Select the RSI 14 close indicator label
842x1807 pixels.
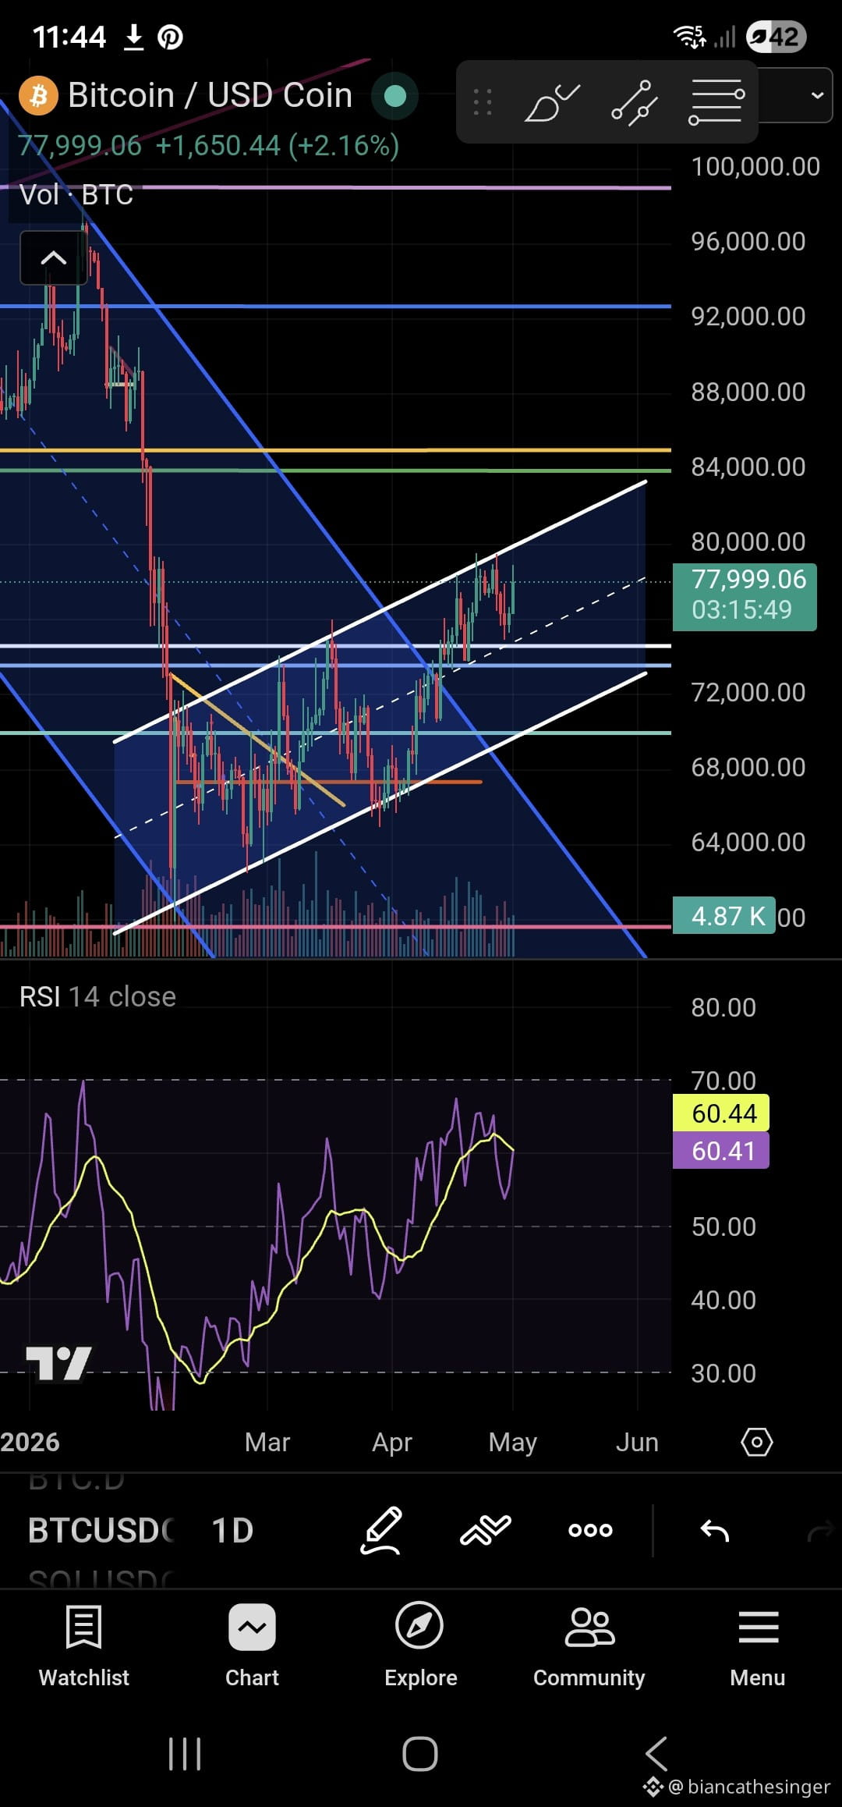point(97,996)
